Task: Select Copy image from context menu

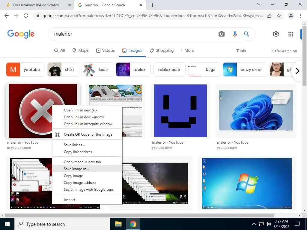Action: [87, 176]
